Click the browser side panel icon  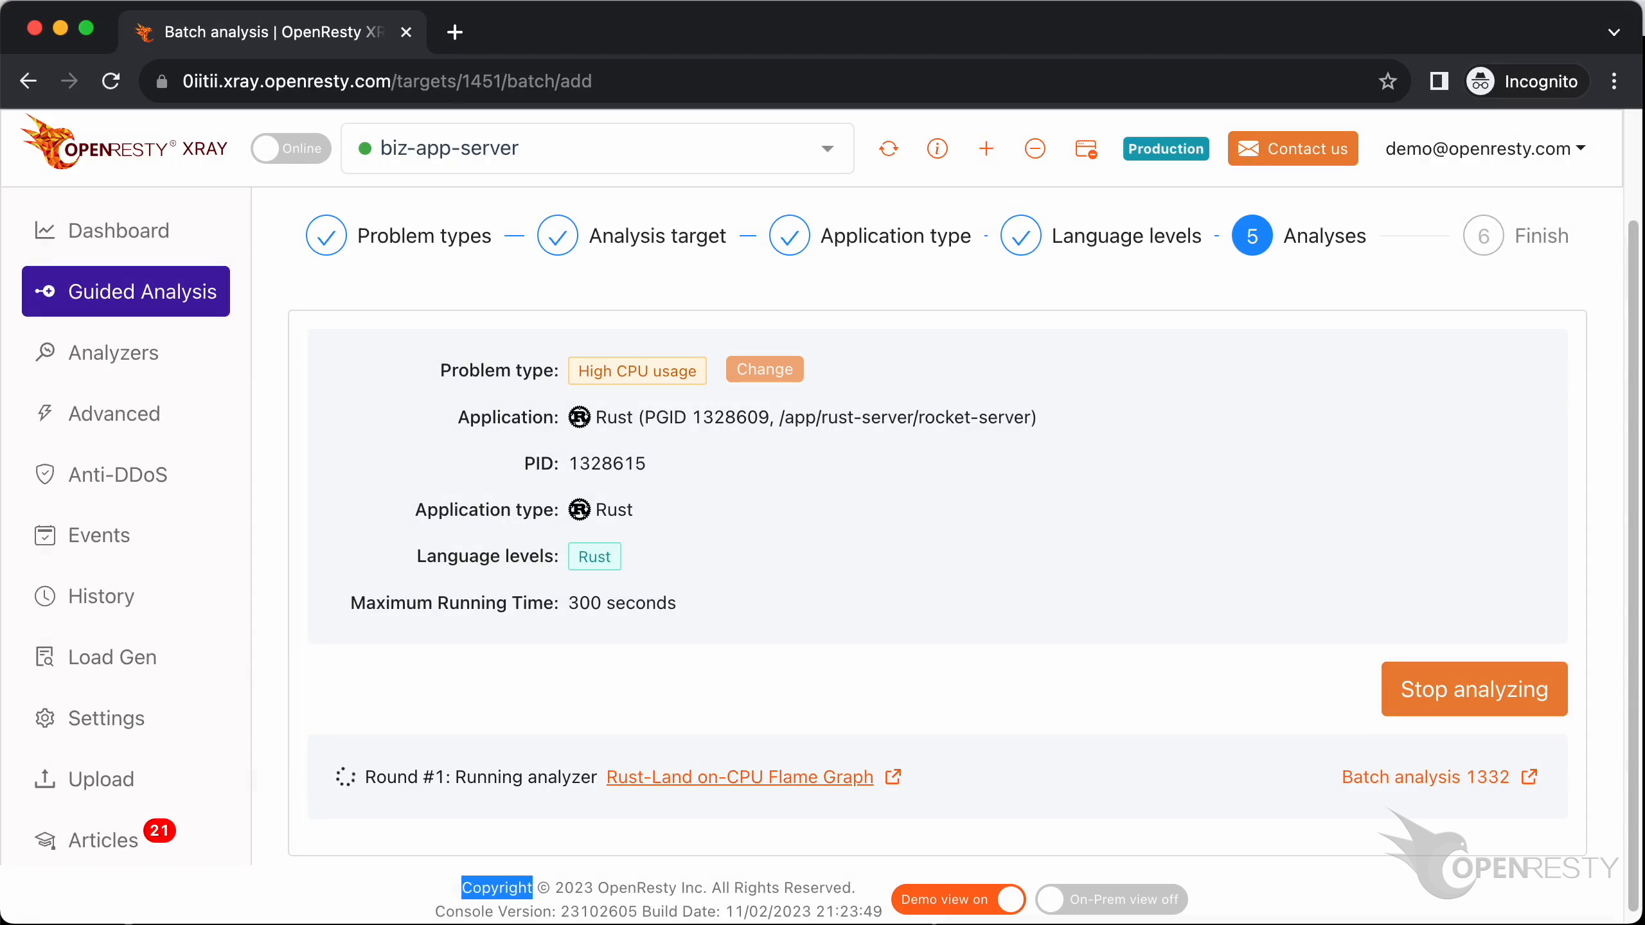coord(1438,81)
